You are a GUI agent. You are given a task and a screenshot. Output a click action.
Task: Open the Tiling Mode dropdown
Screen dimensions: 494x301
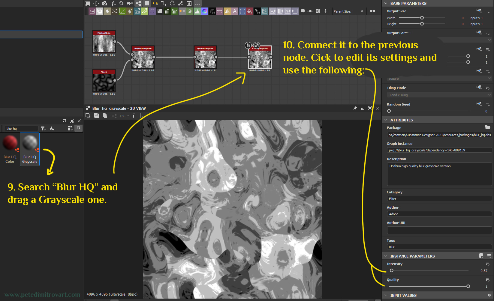pos(439,95)
